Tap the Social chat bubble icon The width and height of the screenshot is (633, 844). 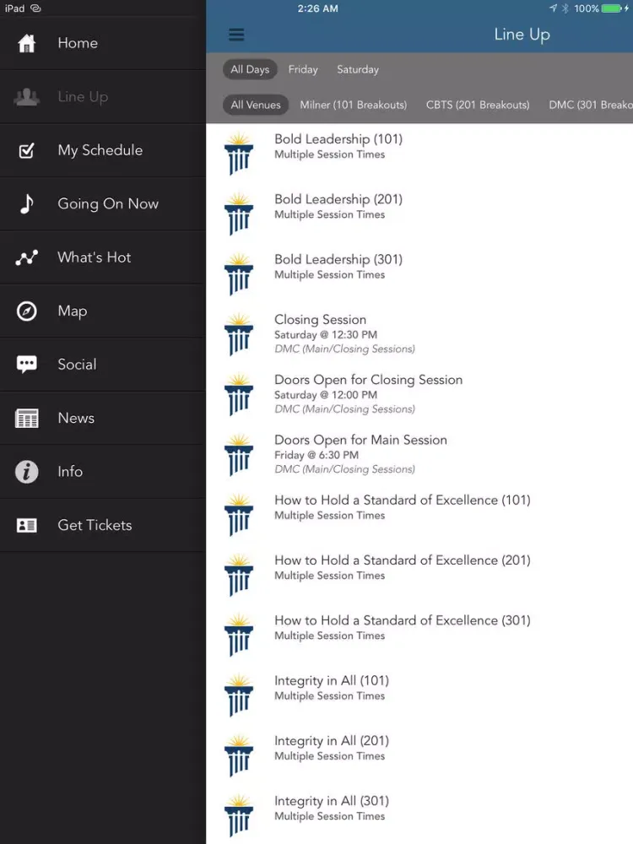pos(26,365)
